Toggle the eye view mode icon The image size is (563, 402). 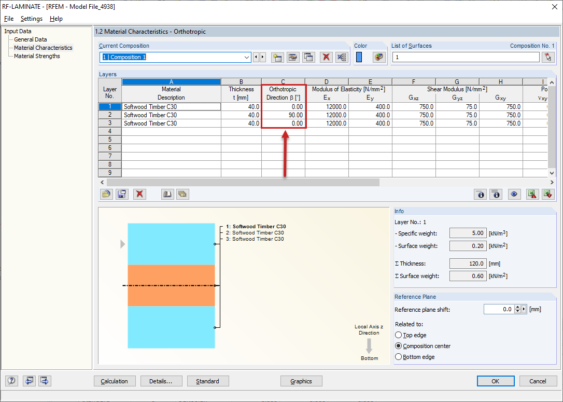pyautogui.click(x=514, y=195)
